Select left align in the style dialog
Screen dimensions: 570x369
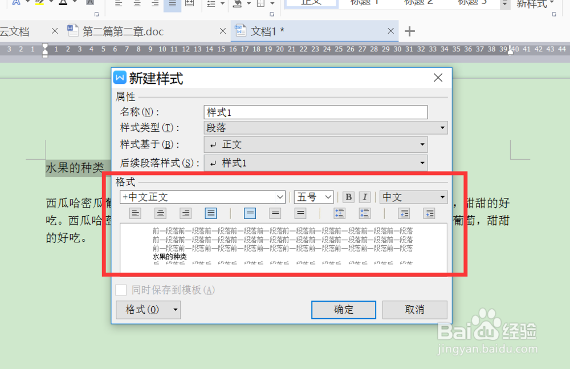(x=135, y=213)
